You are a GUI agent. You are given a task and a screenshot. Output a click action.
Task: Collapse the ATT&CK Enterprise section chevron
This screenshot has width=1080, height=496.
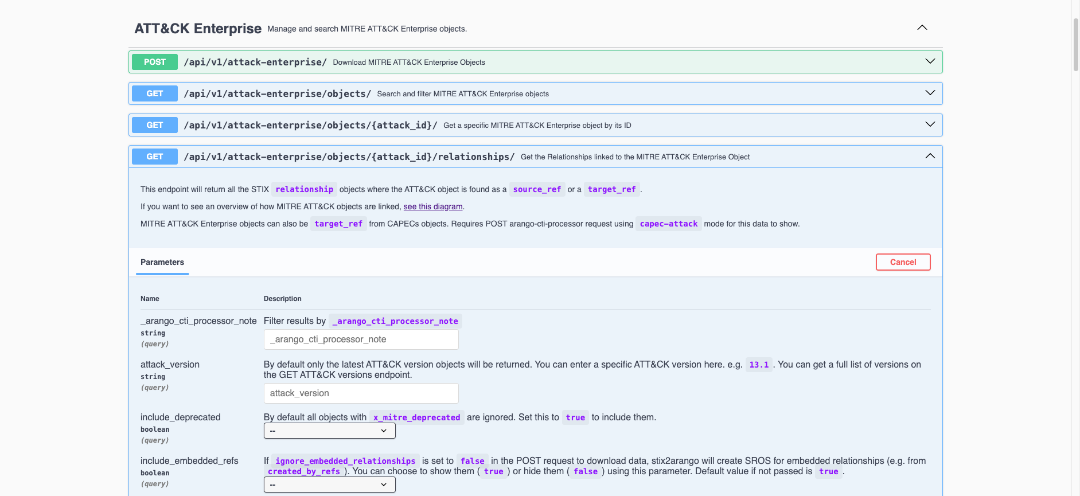[x=922, y=28]
